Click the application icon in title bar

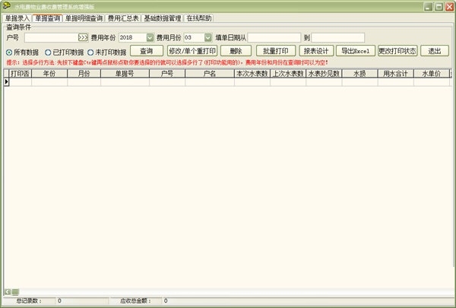[x=6, y=5]
